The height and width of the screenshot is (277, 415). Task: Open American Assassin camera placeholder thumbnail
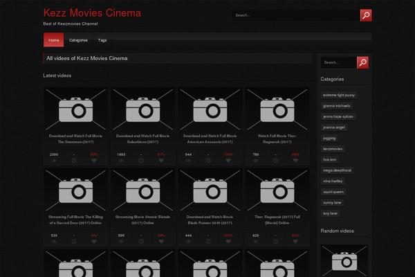[210, 109]
